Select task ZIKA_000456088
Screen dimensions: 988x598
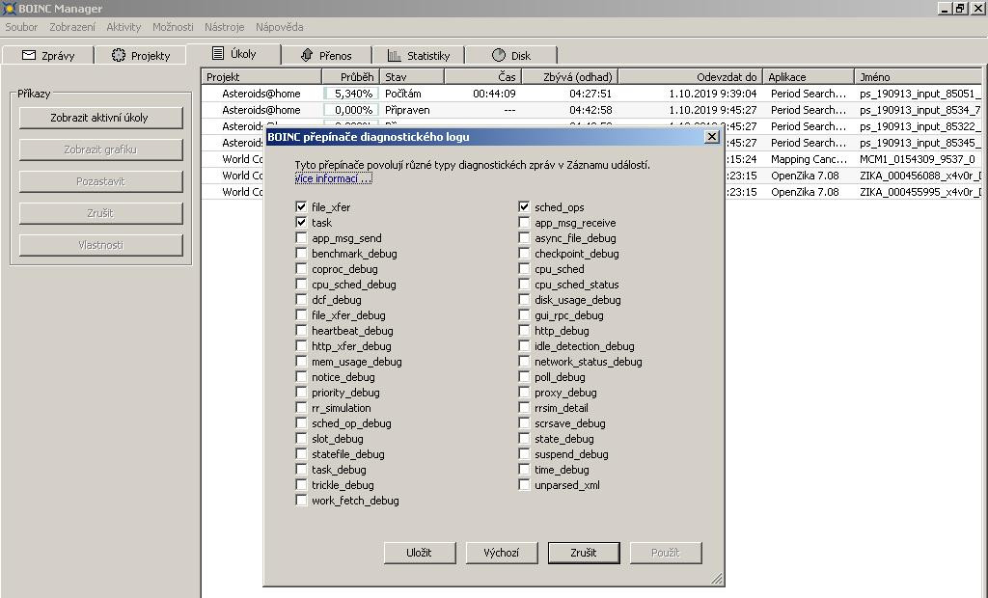[x=919, y=176]
